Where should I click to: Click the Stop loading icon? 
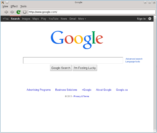(25, 12)
